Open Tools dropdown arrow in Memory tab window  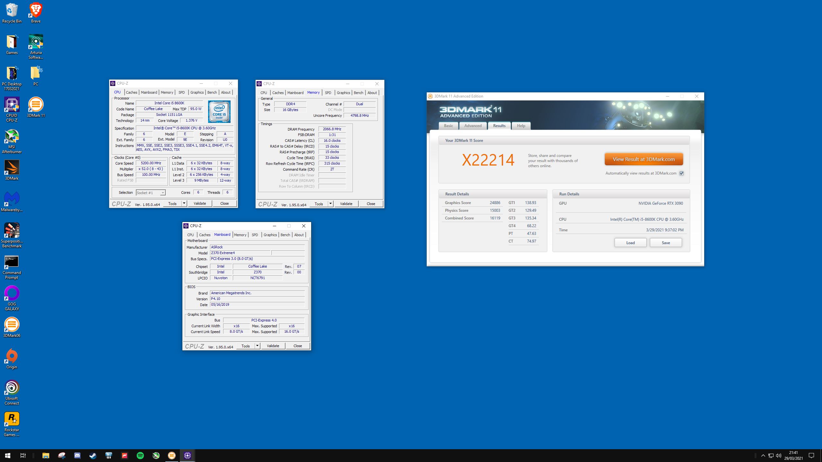coord(330,204)
